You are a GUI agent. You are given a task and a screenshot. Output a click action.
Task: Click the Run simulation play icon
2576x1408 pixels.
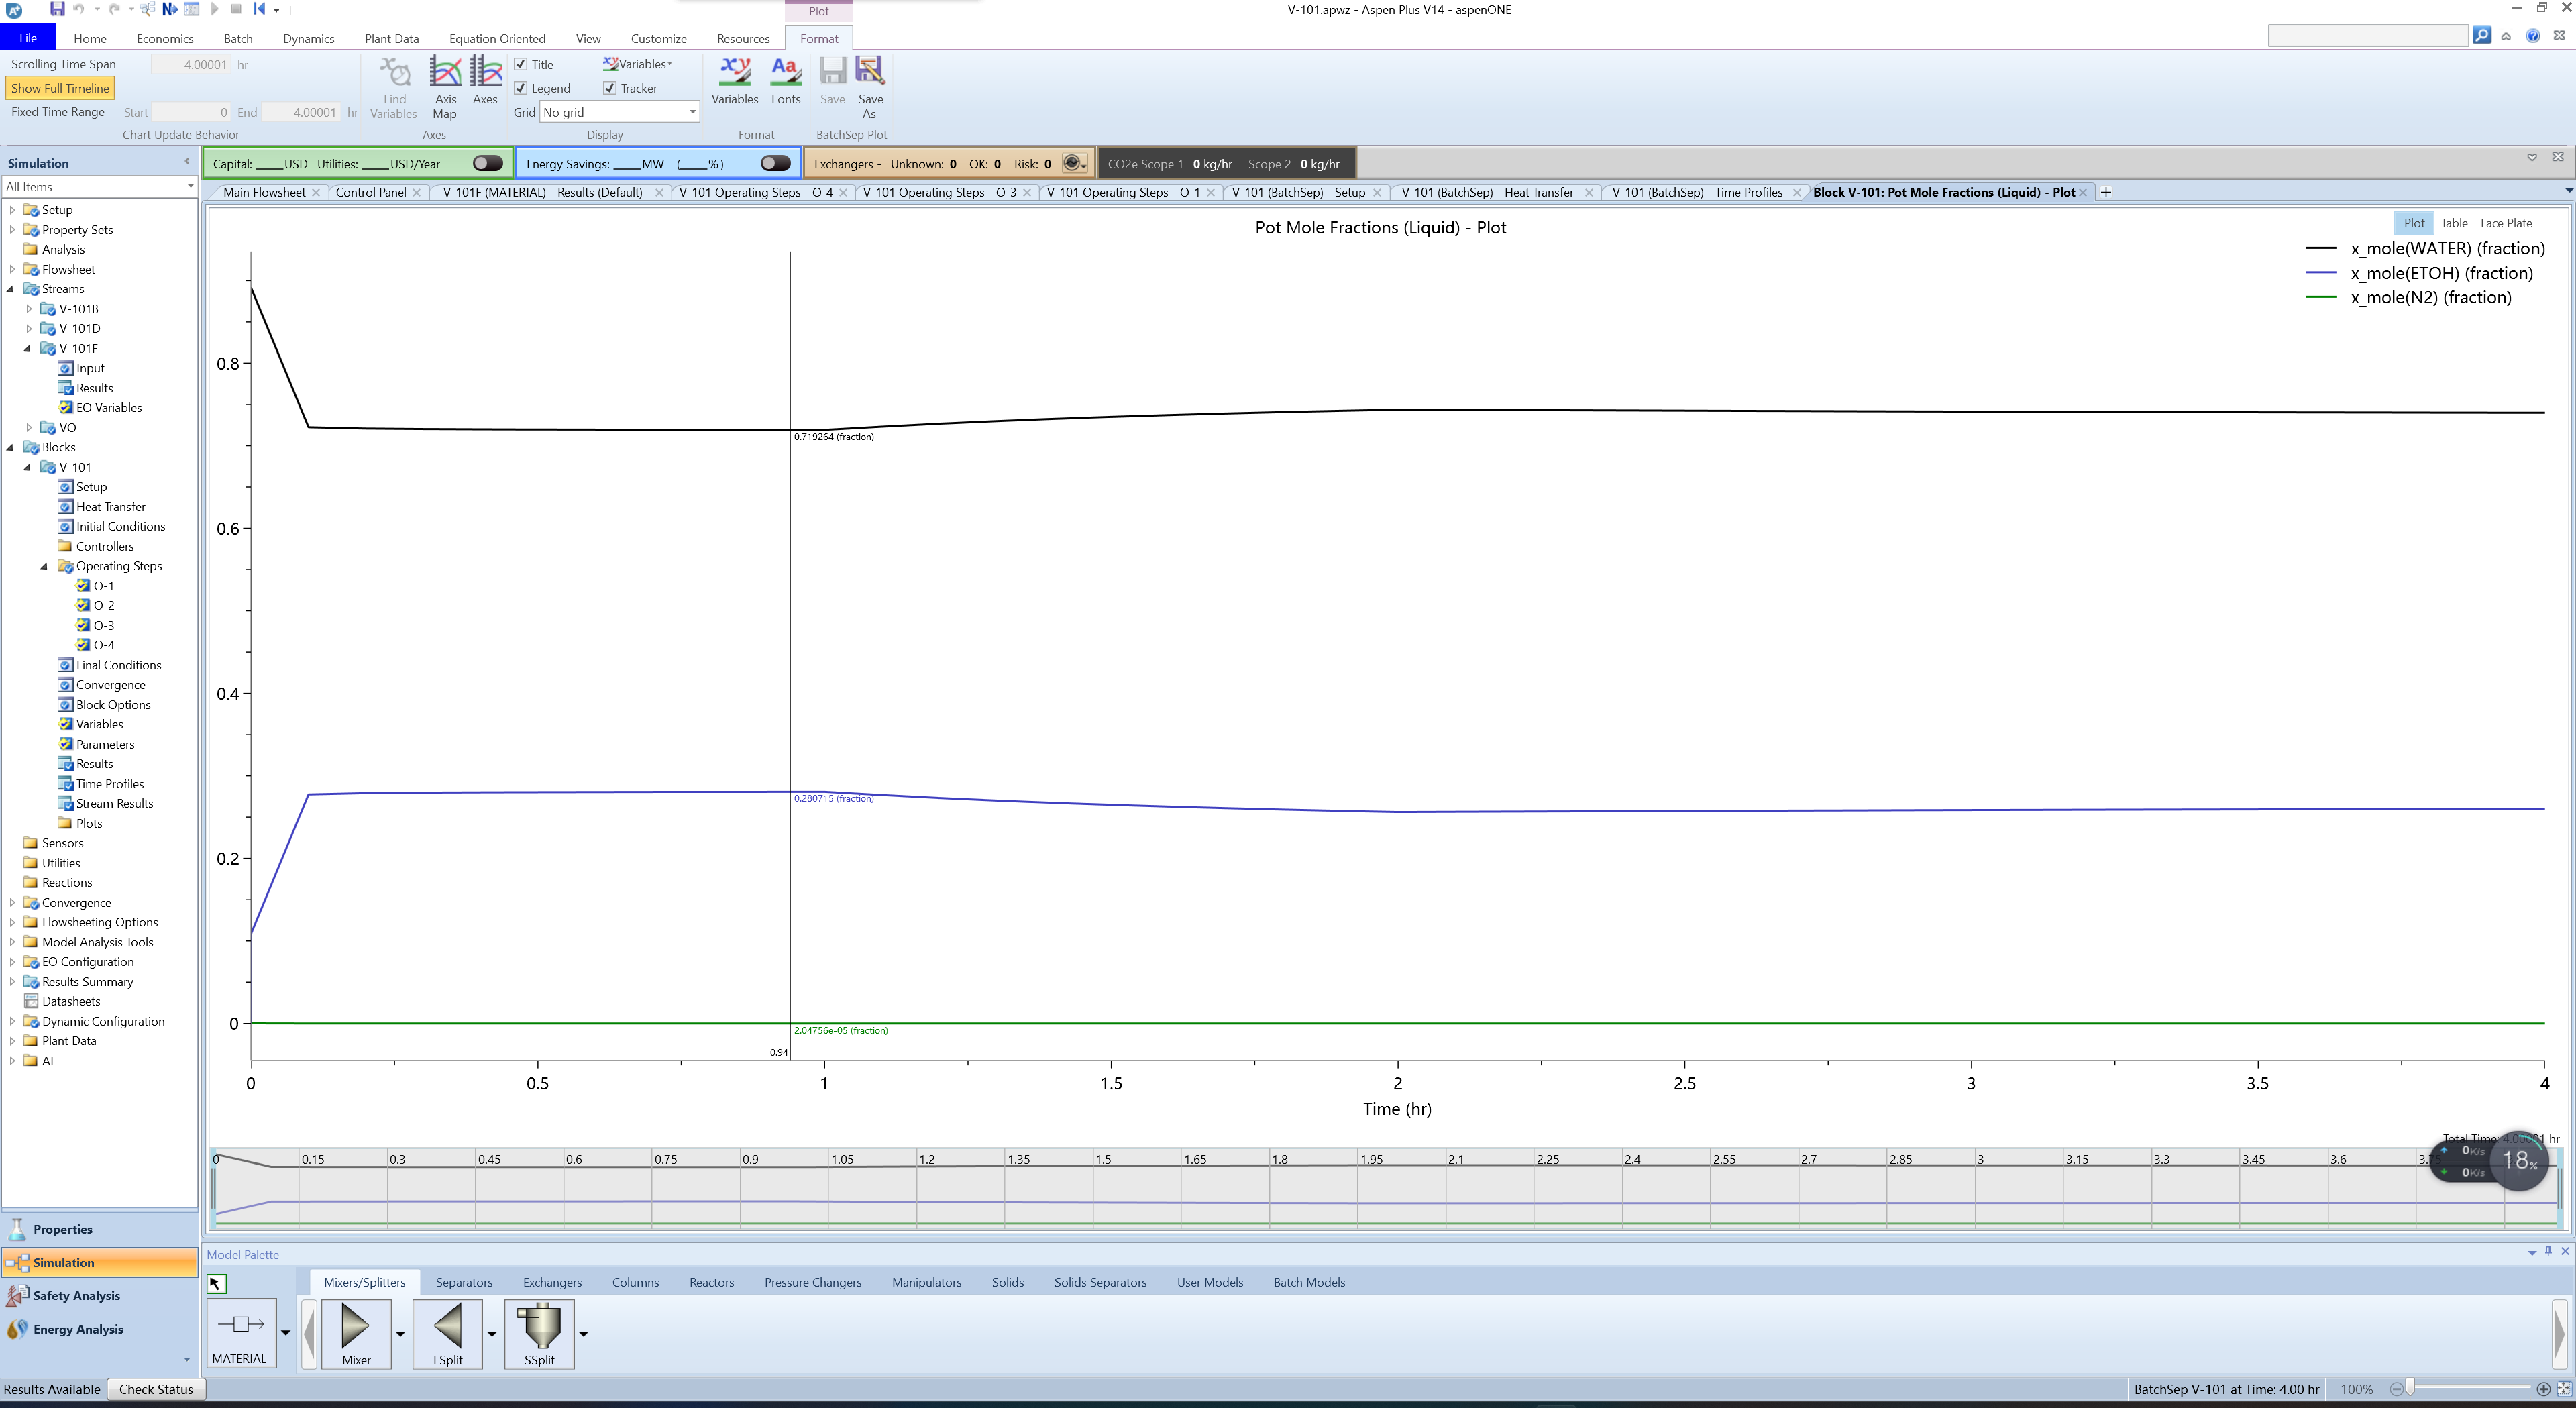point(214,9)
